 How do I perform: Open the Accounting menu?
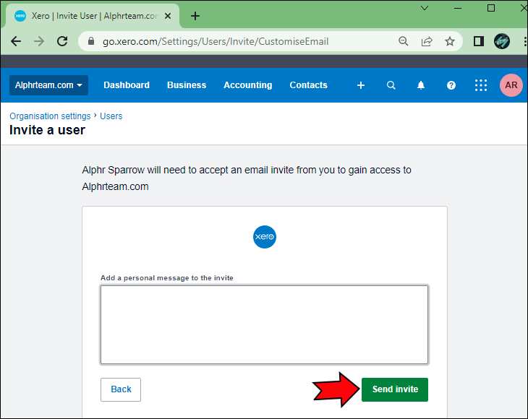click(248, 85)
